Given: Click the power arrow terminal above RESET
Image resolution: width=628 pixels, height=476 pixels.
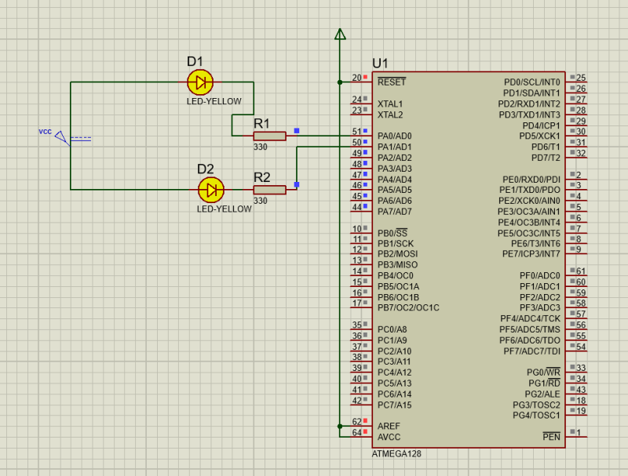Looking at the screenshot, I should [340, 34].
